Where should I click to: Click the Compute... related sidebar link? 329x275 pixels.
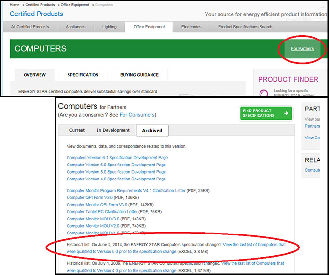[x=312, y=170]
